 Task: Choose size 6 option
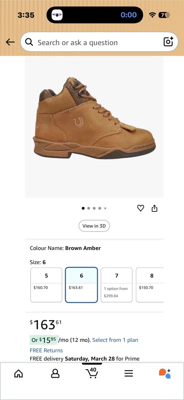(x=81, y=285)
